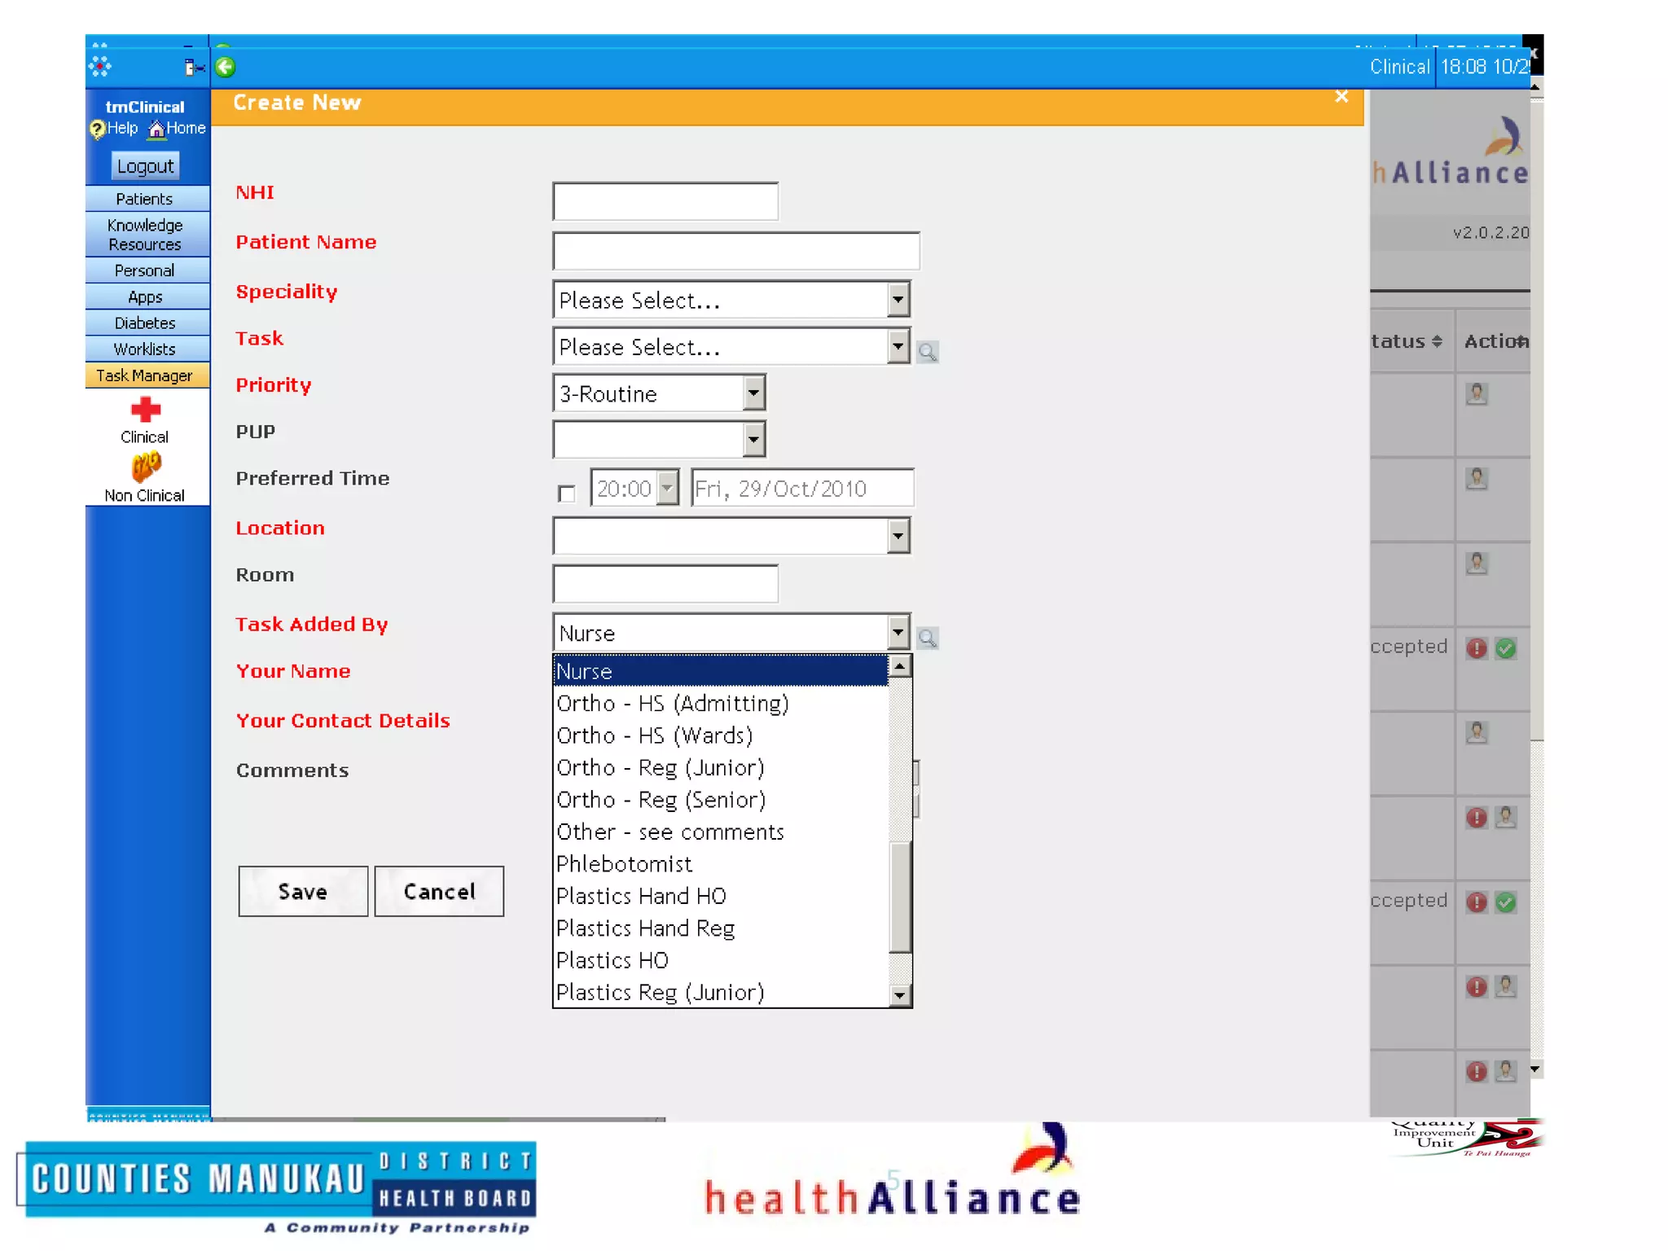
Task: Click the NHI input field
Action: (665, 201)
